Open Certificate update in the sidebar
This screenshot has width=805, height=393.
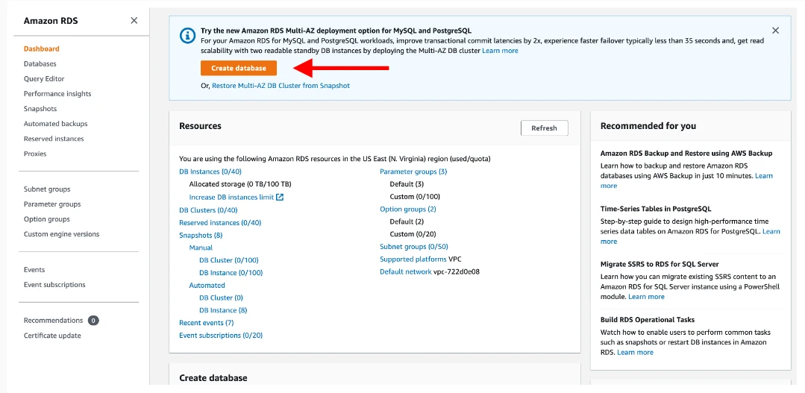pyautogui.click(x=52, y=336)
